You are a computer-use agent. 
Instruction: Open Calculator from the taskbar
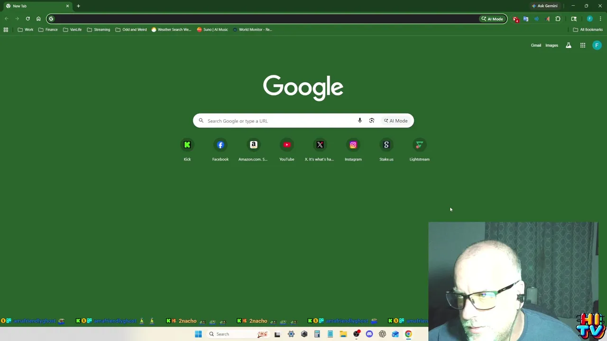(317, 334)
